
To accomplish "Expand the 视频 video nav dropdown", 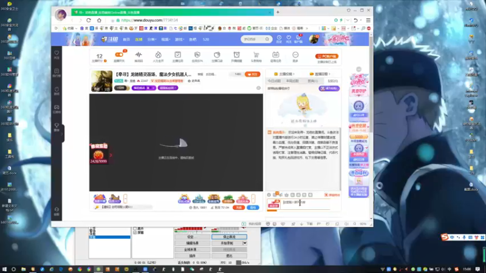I will pyautogui.click(x=165, y=39).
